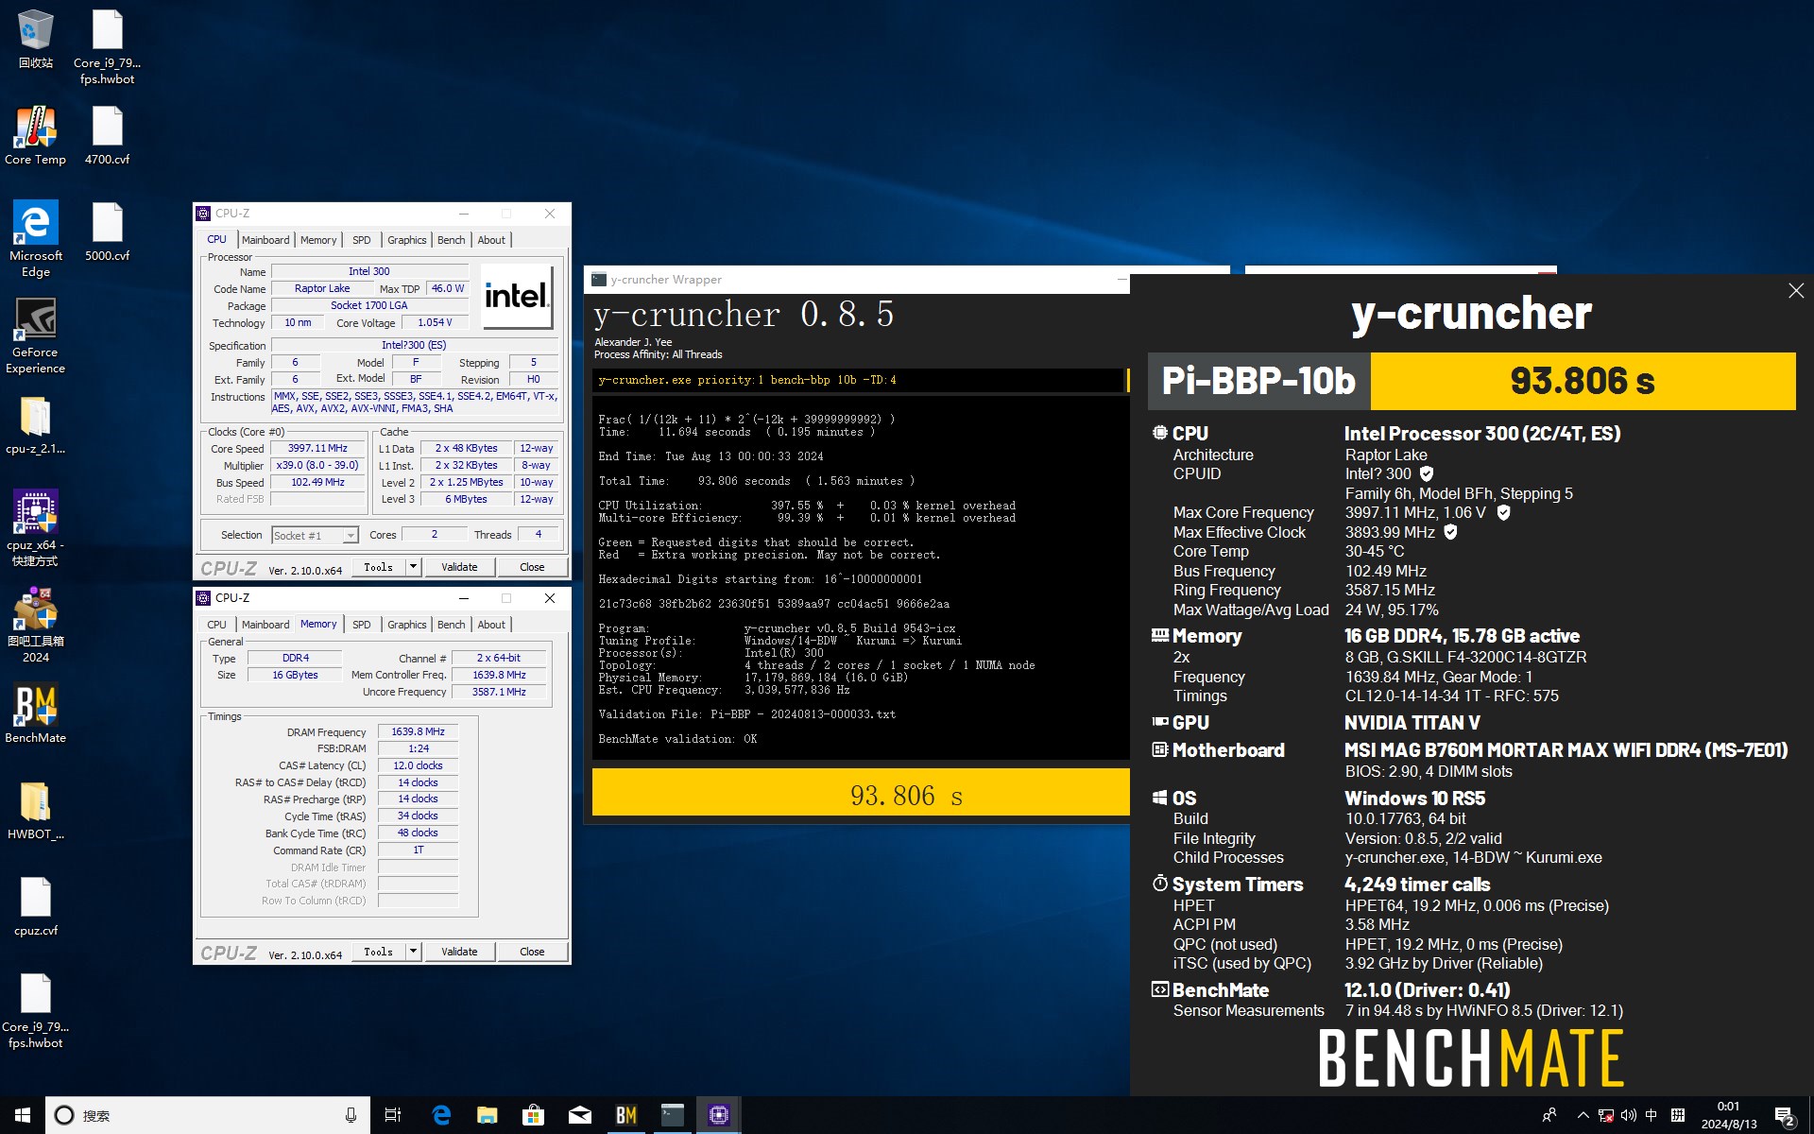The image size is (1814, 1134).
Task: Click the yellow 93.806 s bar in y-cruncher Wrapper
Action: click(x=861, y=792)
